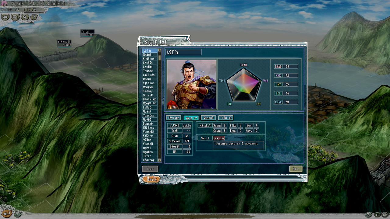Viewport: 390px width, 219px height.
Task: Select MôngĐiềm in the officer list
Action: click(150, 103)
